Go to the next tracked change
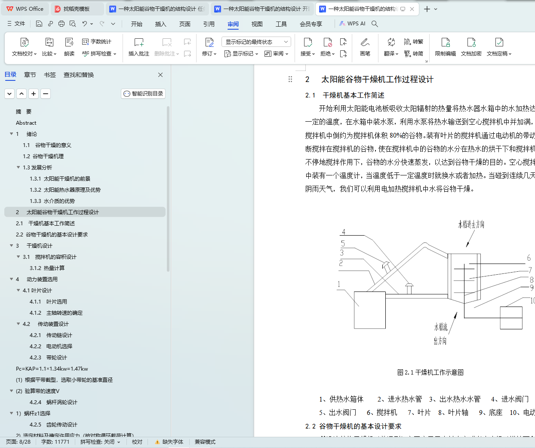The width and height of the screenshot is (535, 448). coord(343,54)
